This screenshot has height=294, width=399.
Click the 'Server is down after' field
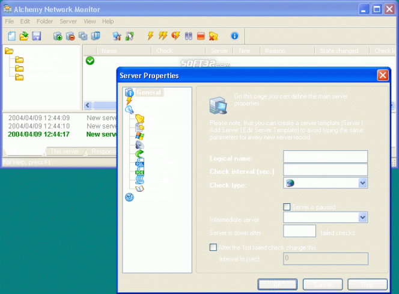coord(299,231)
